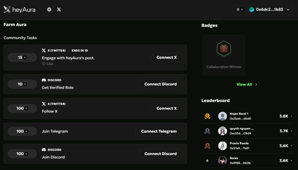Expand the wallet address dropdown
298x170 pixels.
[x=288, y=10]
